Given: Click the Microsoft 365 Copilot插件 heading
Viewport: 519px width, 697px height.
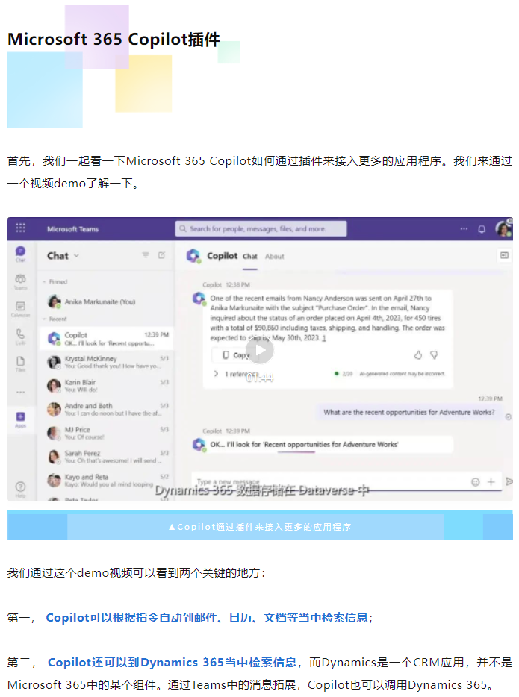Looking at the screenshot, I should coord(114,39).
